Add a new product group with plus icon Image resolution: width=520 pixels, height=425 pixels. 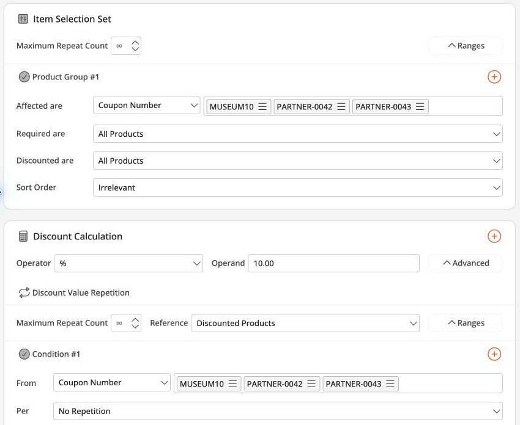494,77
